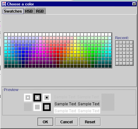Image resolution: width=138 pixels, height=129 pixels.
Task: Select the Swatches tab
Action: (13, 11)
